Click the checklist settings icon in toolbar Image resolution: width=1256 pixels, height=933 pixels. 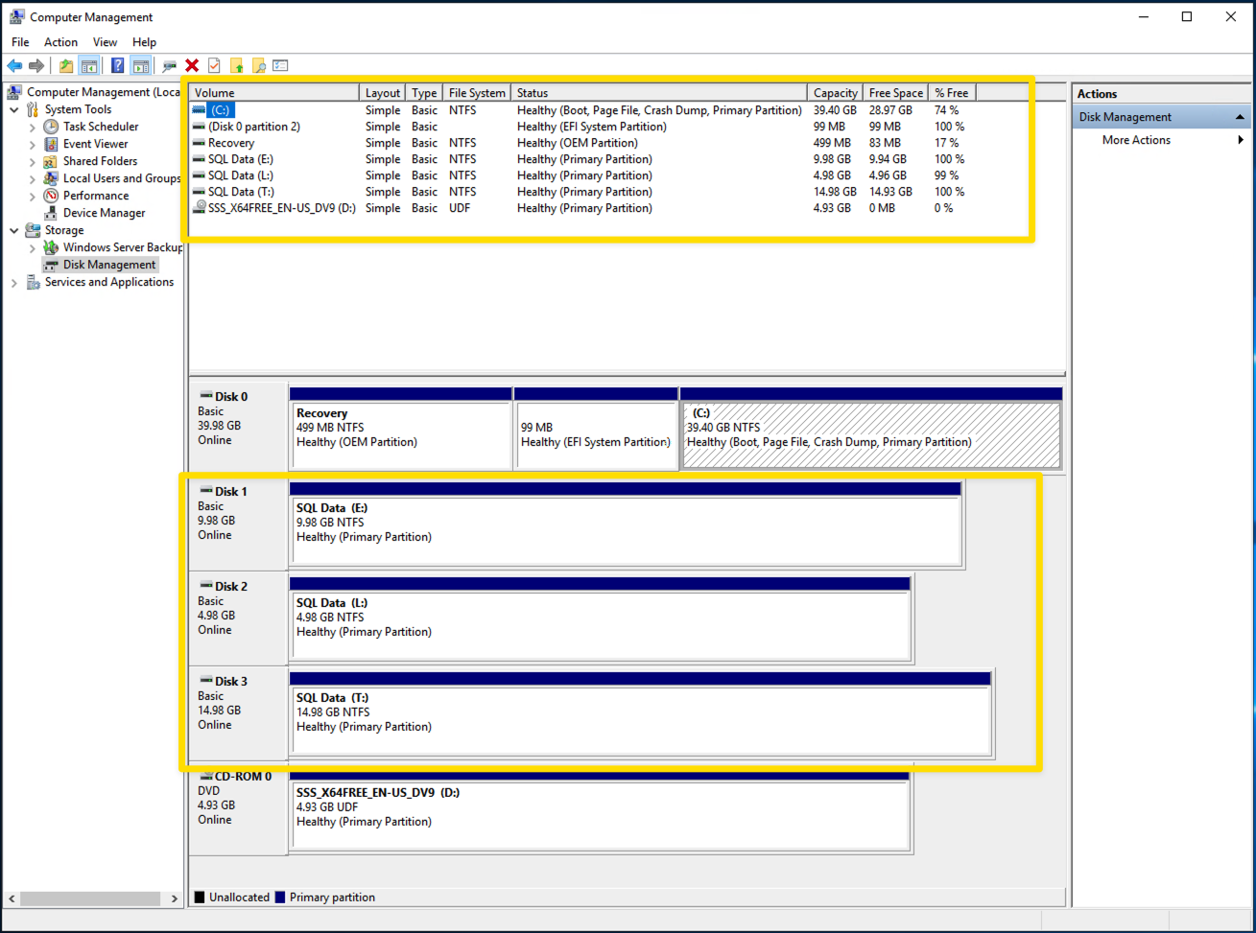point(280,66)
